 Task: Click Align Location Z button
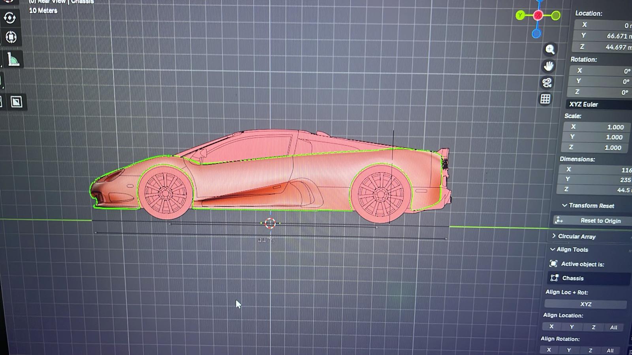593,327
